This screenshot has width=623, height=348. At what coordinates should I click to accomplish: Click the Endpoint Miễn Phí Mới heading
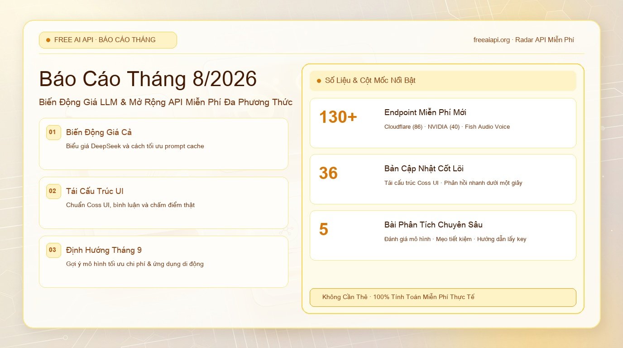[425, 112]
